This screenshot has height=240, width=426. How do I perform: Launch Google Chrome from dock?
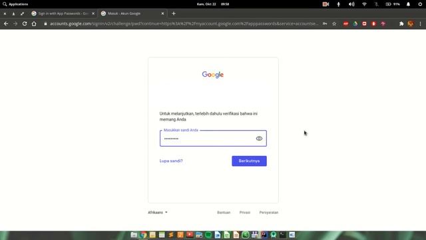click(x=143, y=235)
